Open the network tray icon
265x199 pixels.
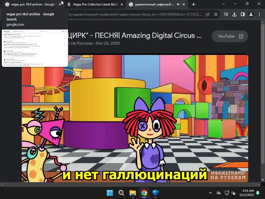(x=227, y=193)
